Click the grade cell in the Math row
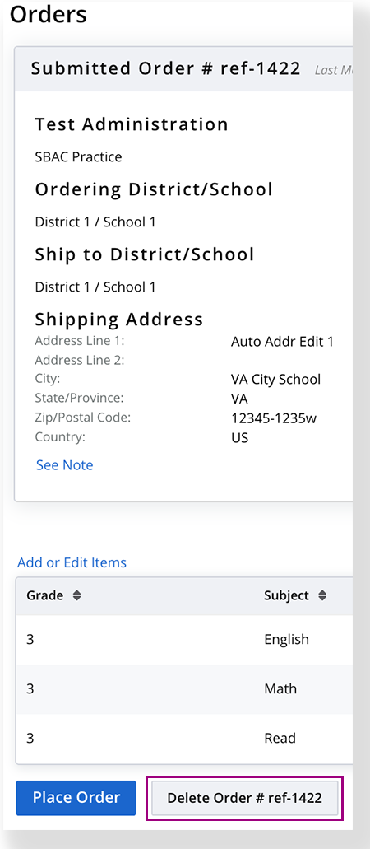 click(x=30, y=688)
